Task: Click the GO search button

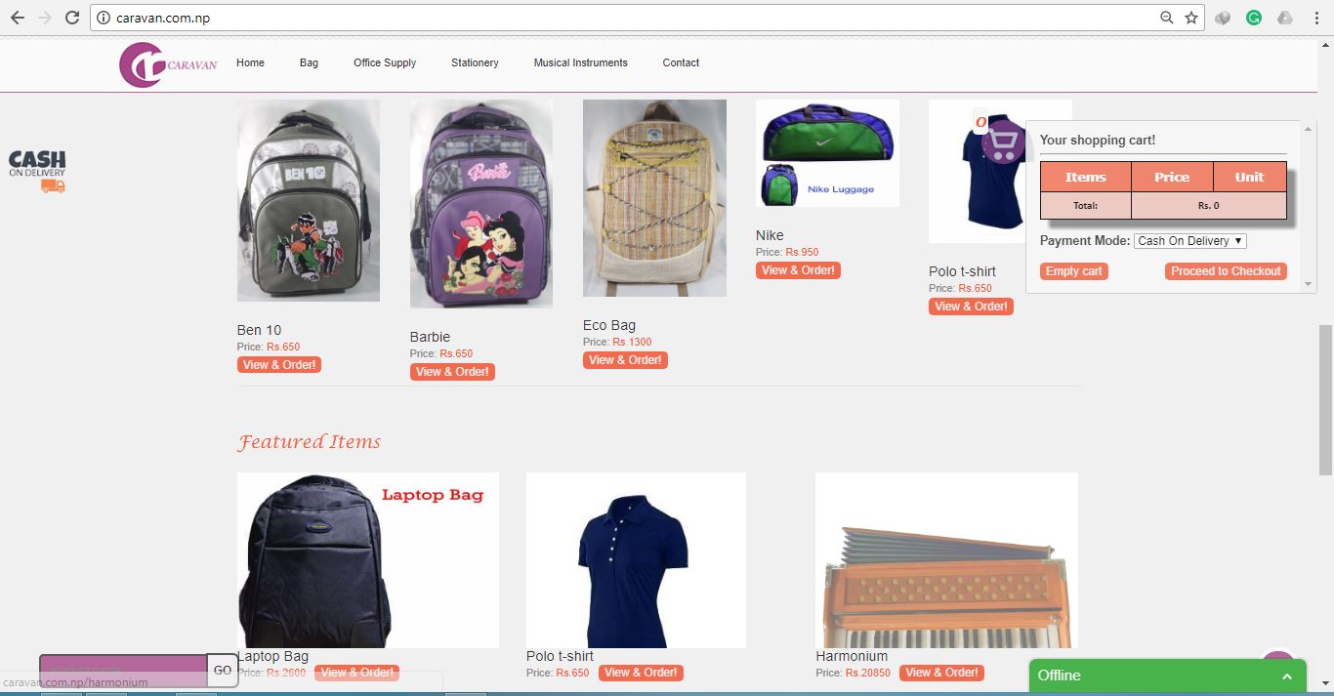Action: pyautogui.click(x=223, y=671)
